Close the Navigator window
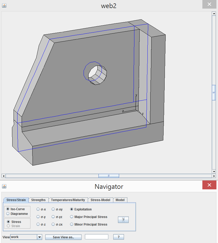Image resolution: width=218 pixels, height=243 pixels. point(209,185)
